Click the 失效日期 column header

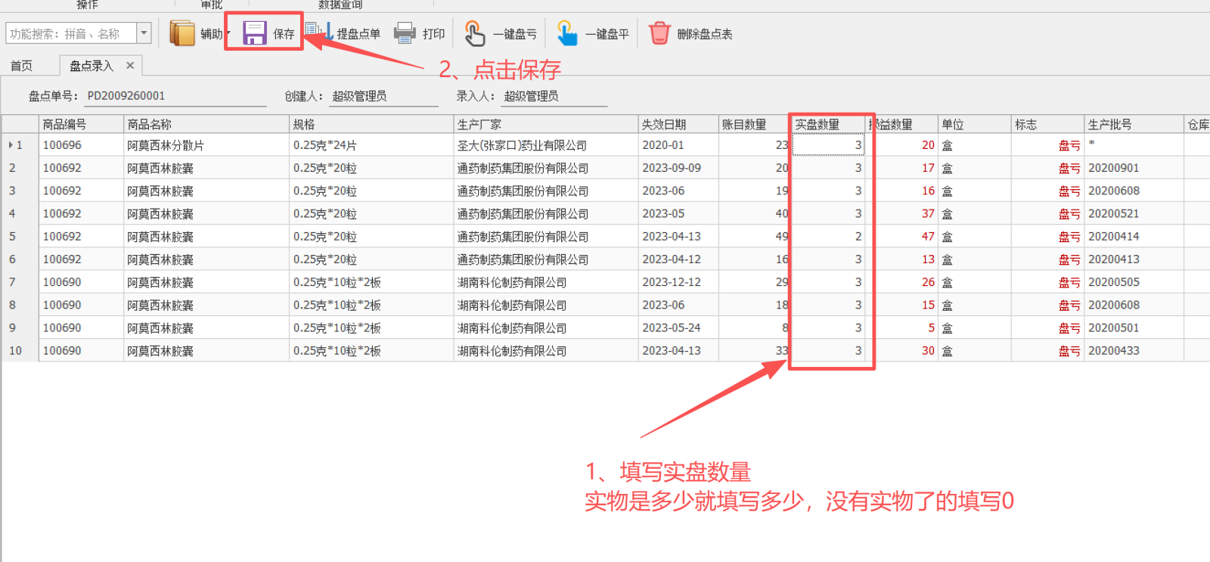(x=678, y=125)
